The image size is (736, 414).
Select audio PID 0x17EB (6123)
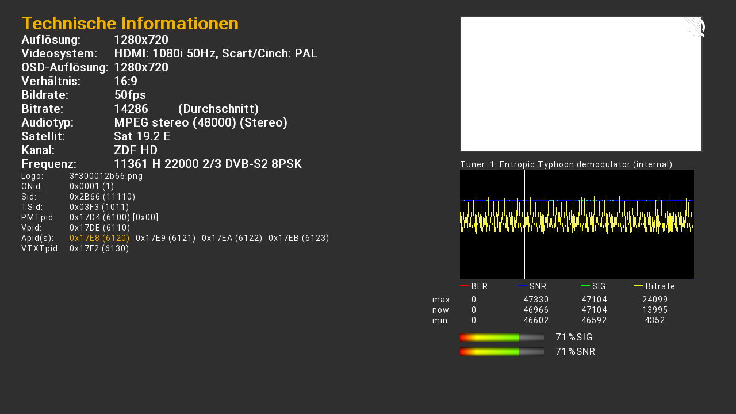coord(298,238)
